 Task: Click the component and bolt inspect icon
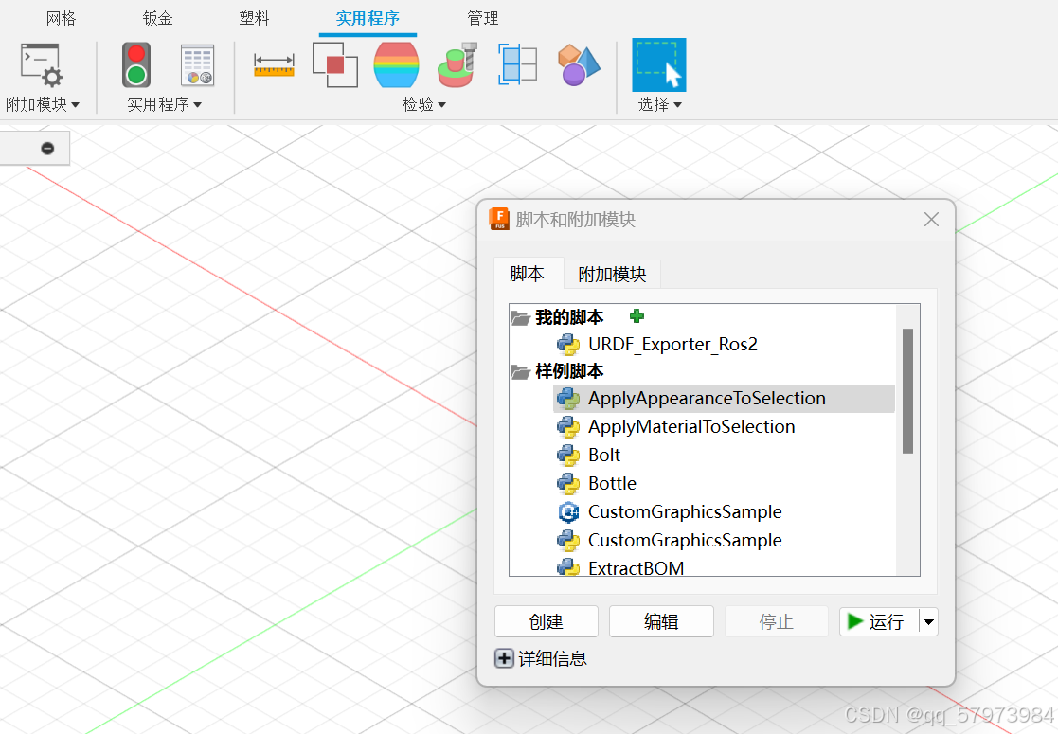point(456,64)
